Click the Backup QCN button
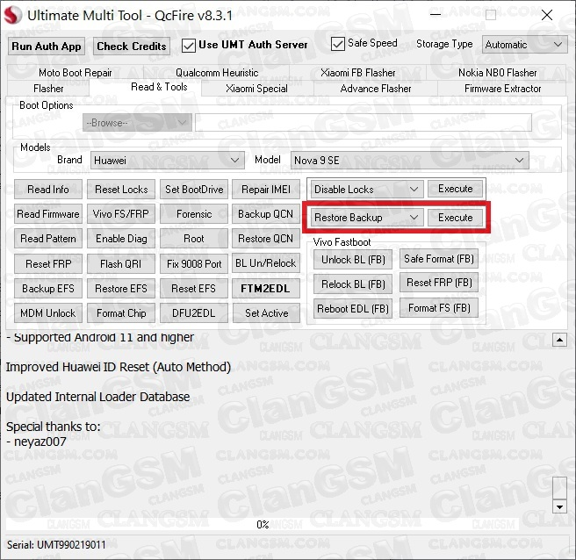 point(266,214)
